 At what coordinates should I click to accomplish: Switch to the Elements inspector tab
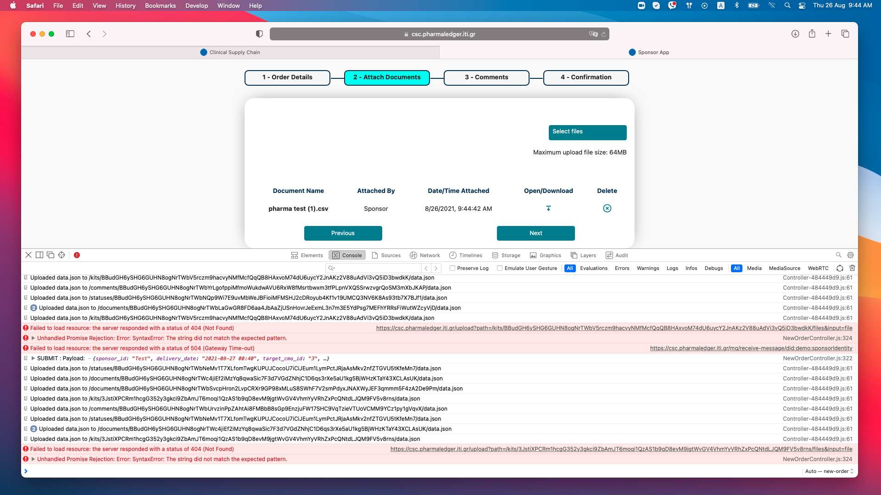pos(307,255)
